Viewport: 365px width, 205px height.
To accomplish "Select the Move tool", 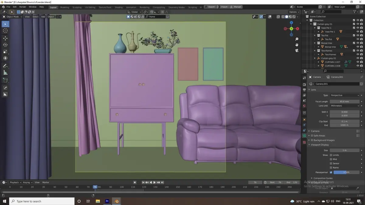I will pos(5,38).
